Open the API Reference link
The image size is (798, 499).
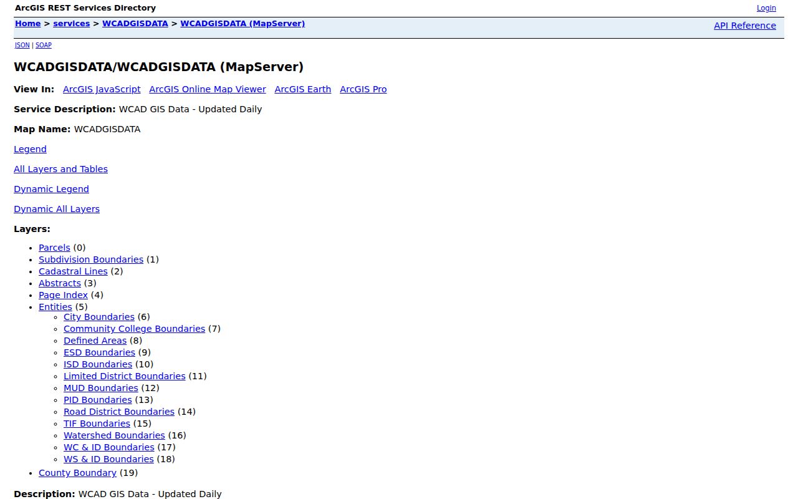745,26
